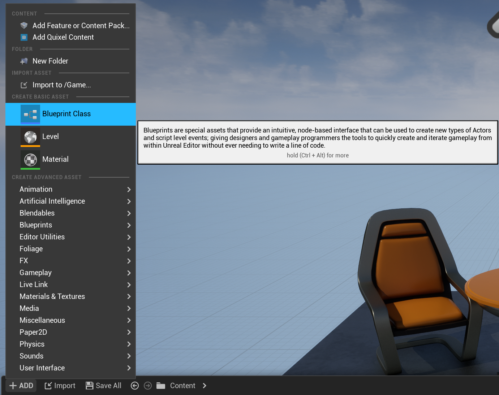This screenshot has height=395, width=499.
Task: Create a Blueprint Class asset
Action: coord(71,114)
